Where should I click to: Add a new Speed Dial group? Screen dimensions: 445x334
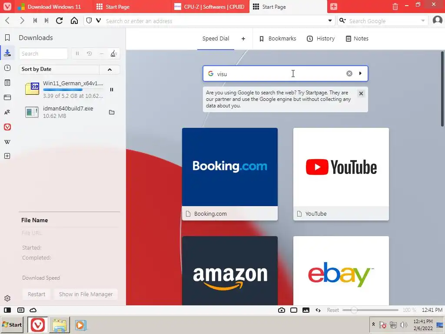243,39
